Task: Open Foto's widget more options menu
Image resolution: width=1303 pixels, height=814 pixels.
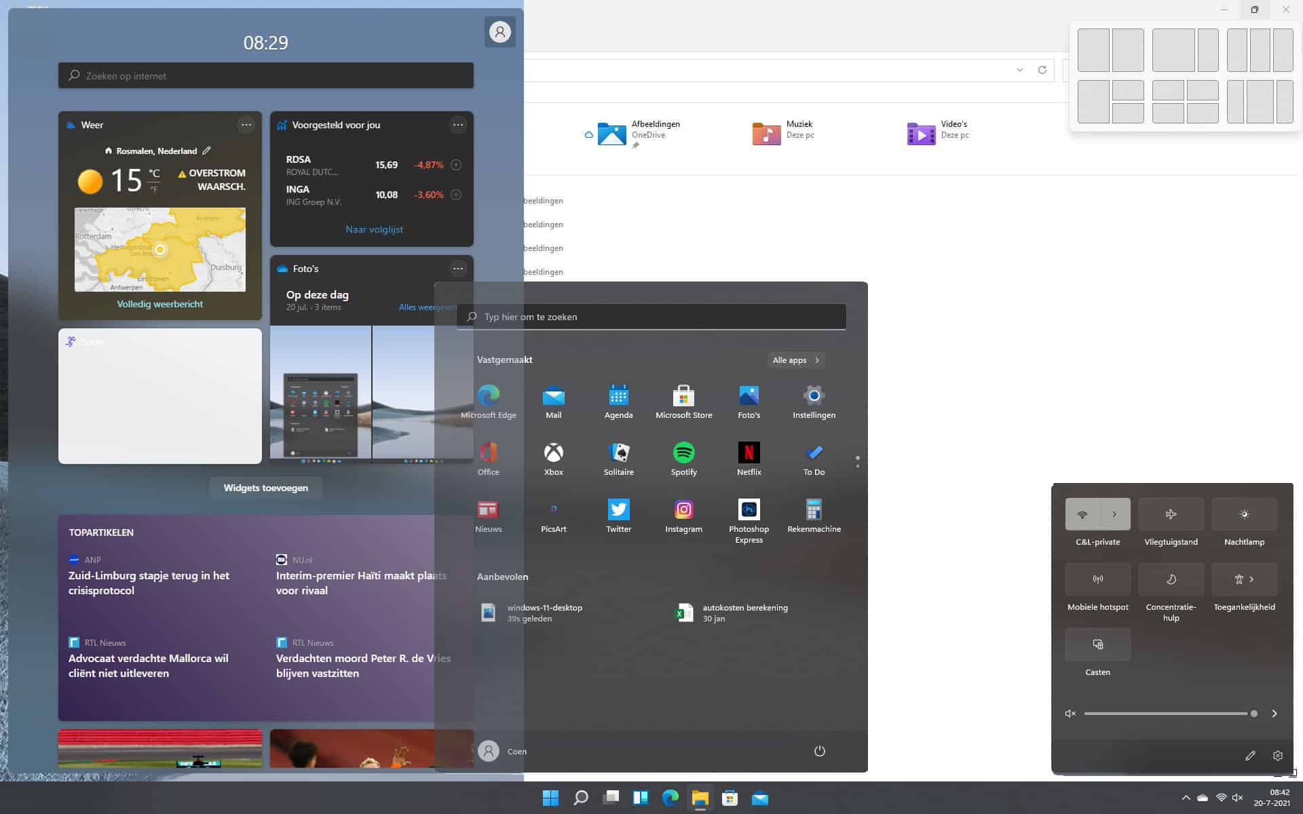Action: click(458, 269)
